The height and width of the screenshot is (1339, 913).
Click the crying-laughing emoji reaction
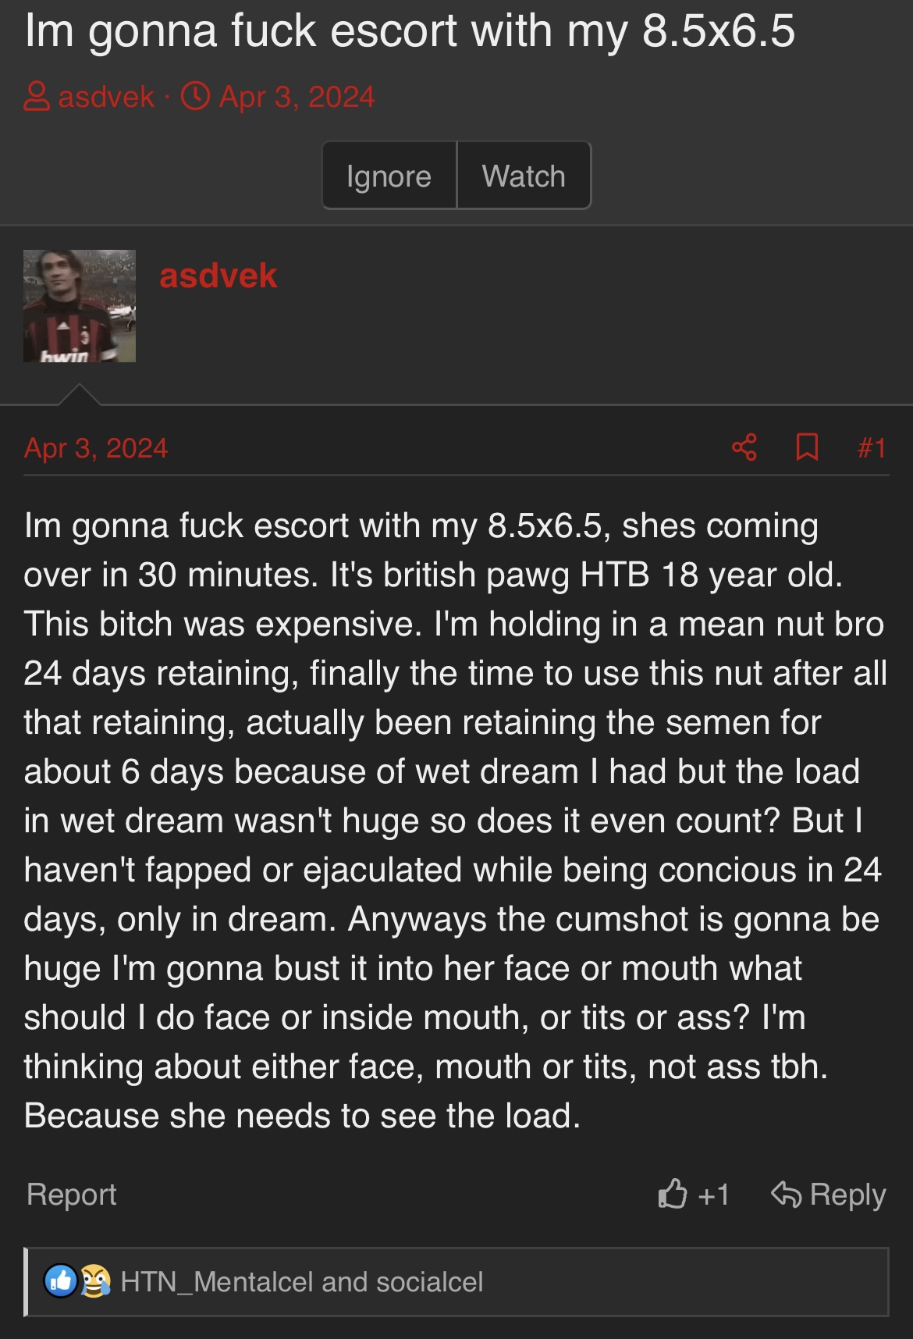(x=95, y=1281)
